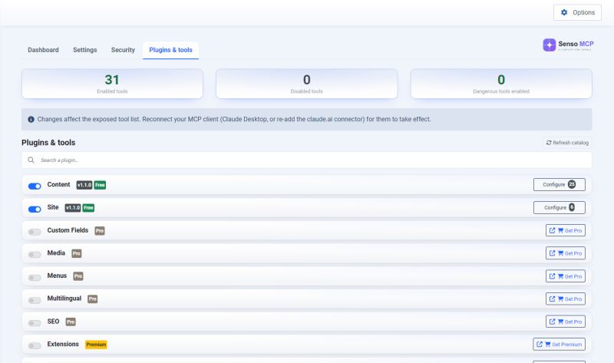Click Get Premium text for Extensions
Image resolution: width=614 pixels, height=363 pixels.
coord(566,345)
